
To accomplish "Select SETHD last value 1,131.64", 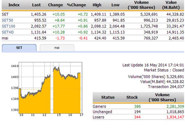I will (x=39, y=32).
